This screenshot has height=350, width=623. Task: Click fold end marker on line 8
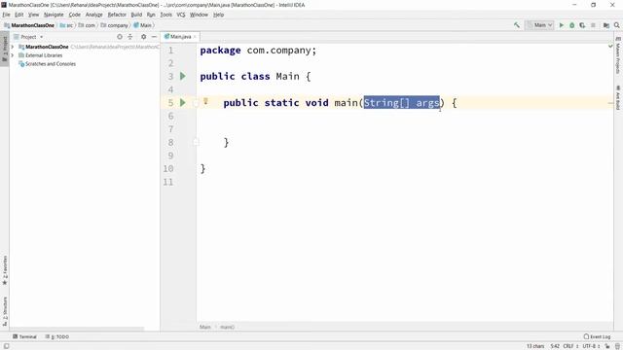(x=196, y=142)
